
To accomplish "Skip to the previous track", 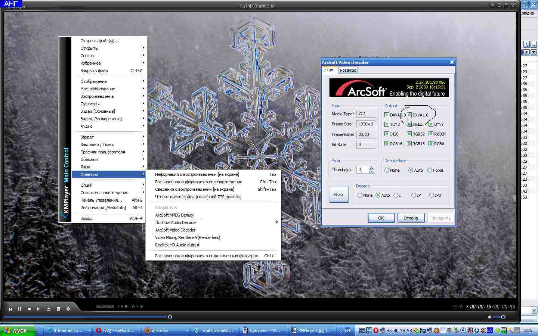I will point(10,309).
